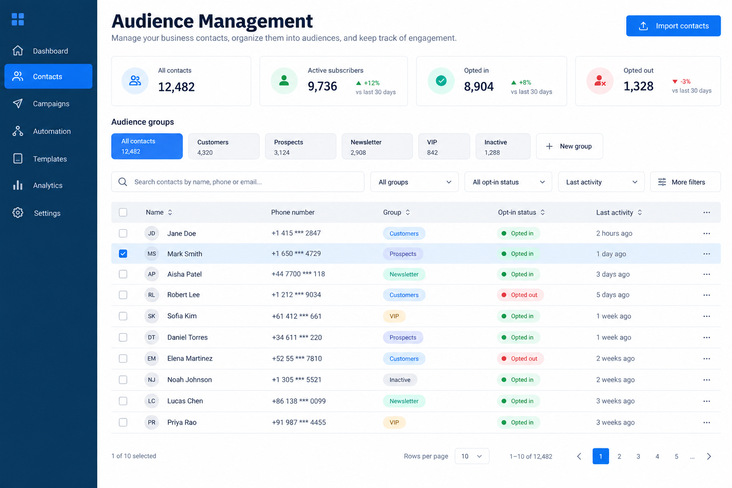Check the Elena Martinez row checkbox

(x=123, y=358)
